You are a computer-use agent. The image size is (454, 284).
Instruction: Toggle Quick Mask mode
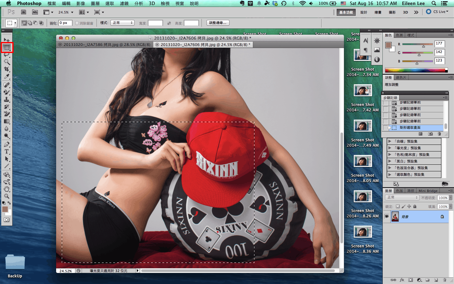pos(7,220)
